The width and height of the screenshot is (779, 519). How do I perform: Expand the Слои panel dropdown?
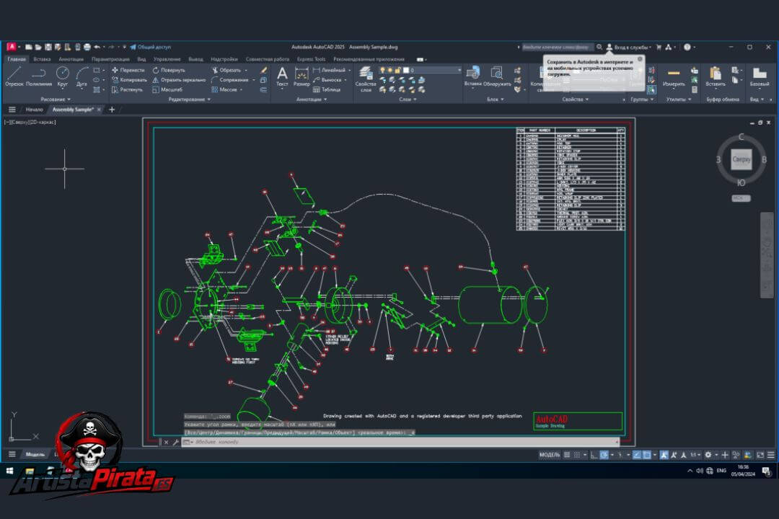tap(408, 99)
